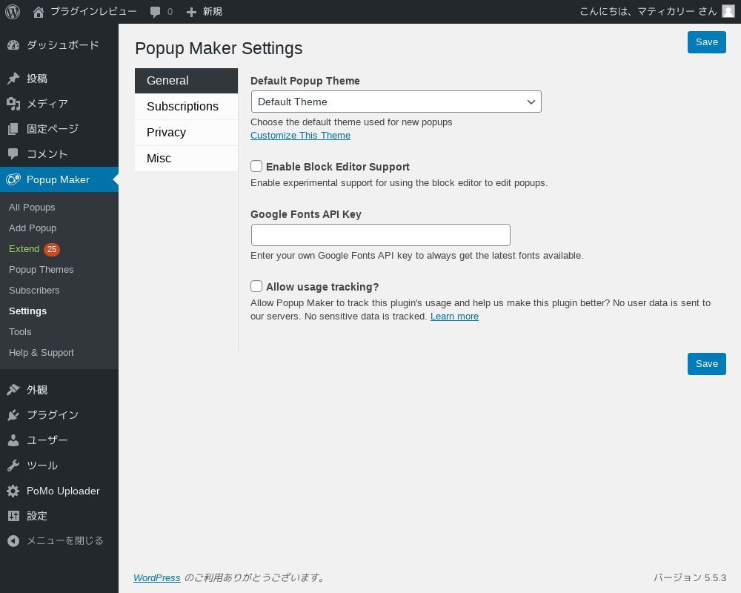741x593 pixels.
Task: Click メニューを閉じる collapse menu text
Action: (64, 540)
